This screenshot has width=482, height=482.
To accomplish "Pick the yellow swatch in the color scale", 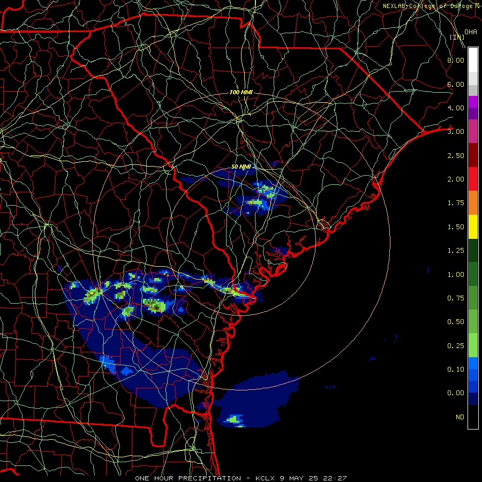I will pyautogui.click(x=473, y=227).
